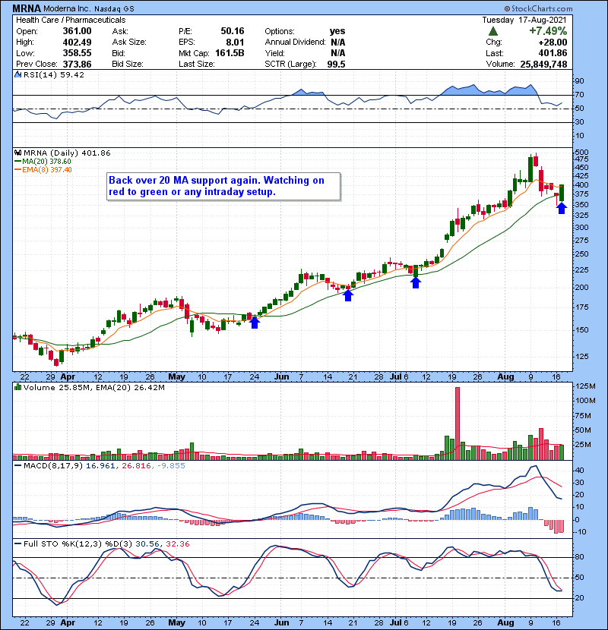Viewport: 608px width, 630px height.
Task: Click the Options value yes
Action: pyautogui.click(x=337, y=31)
